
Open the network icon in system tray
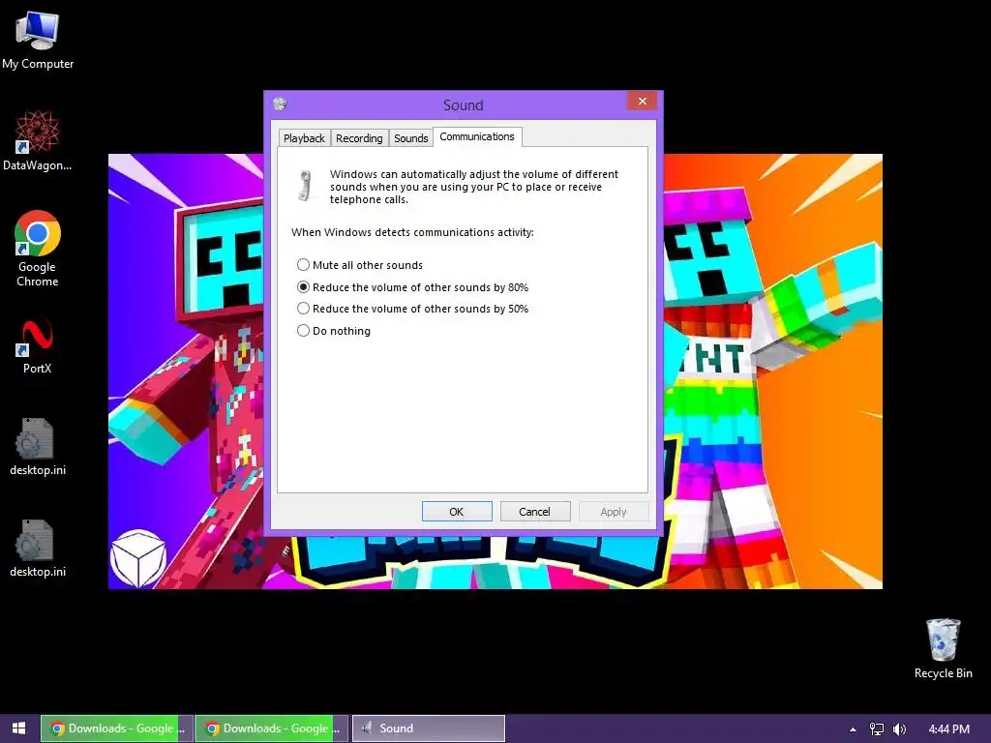point(877,729)
